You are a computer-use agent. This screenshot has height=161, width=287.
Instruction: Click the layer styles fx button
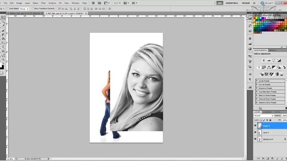coord(263,159)
